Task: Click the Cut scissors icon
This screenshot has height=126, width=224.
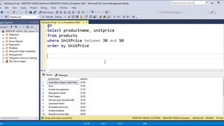Action: (x=78, y=12)
